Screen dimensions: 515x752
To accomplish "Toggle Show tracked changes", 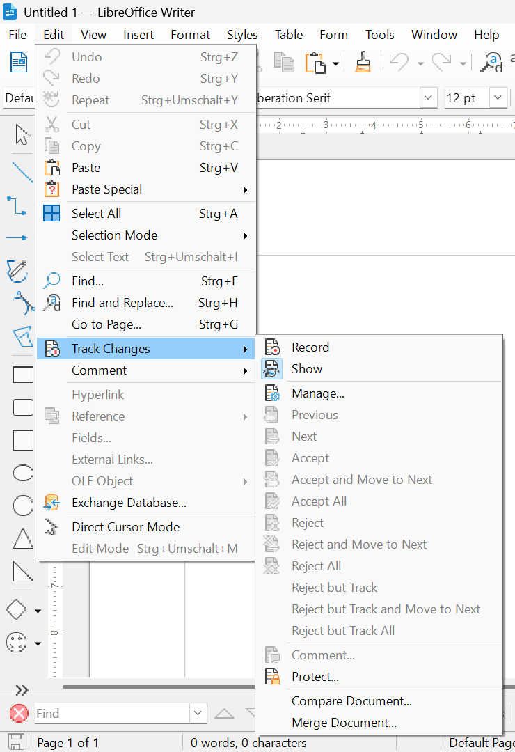I will (307, 369).
